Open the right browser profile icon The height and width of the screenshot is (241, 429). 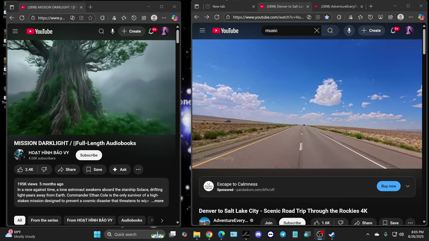click(x=401, y=17)
